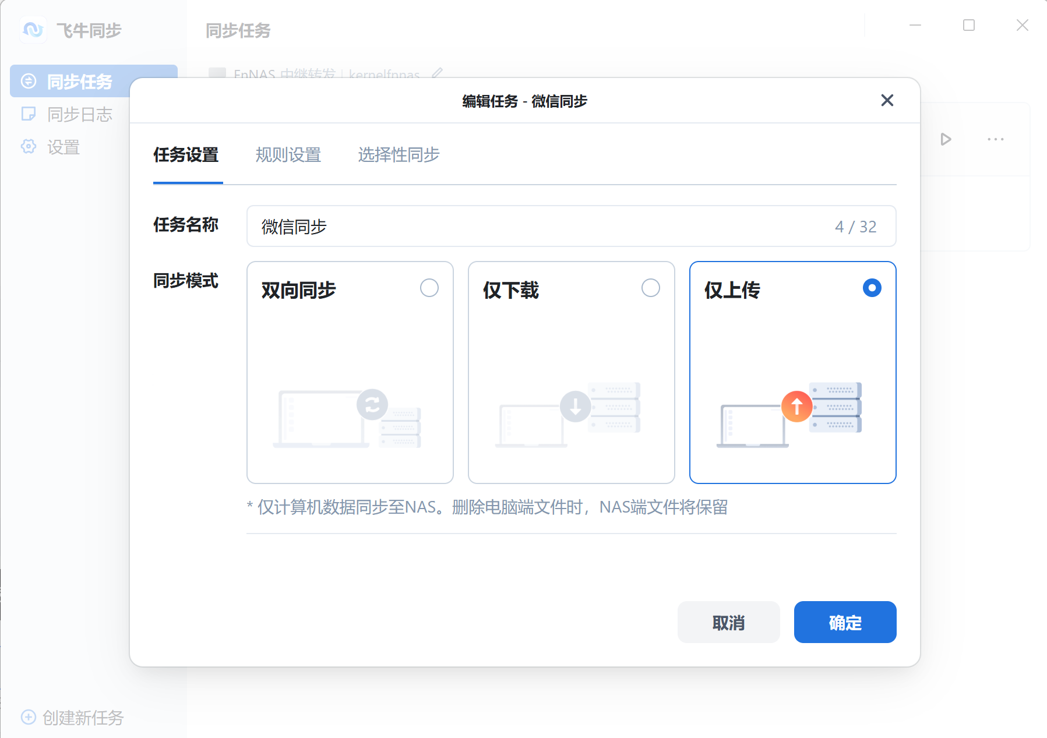This screenshot has width=1047, height=738.
Task: Click the pencil edit icon beside kernelfnnas
Action: click(x=437, y=73)
